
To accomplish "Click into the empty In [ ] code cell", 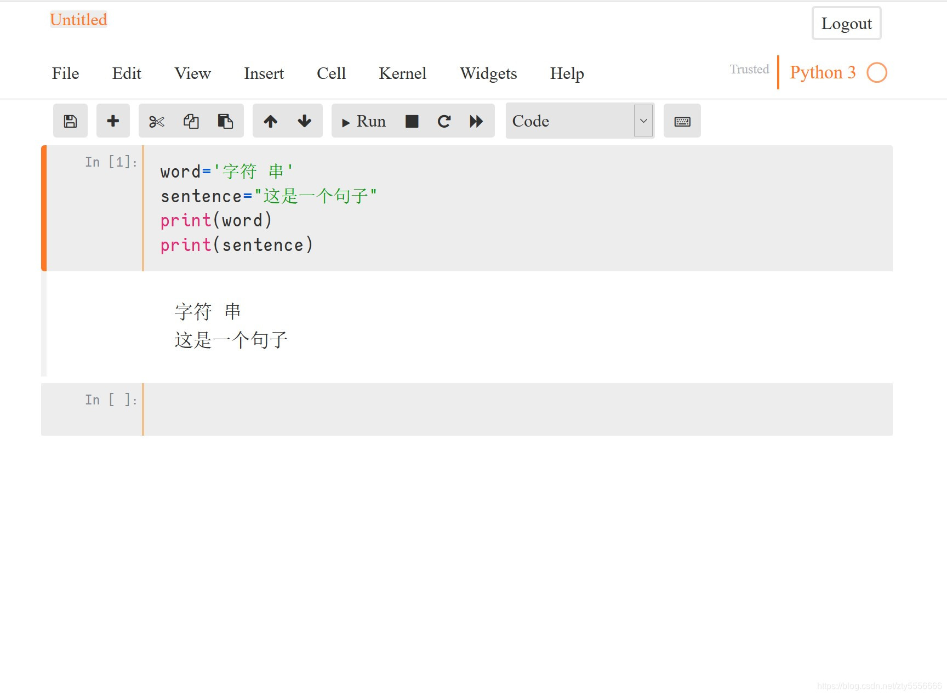I will pos(518,409).
